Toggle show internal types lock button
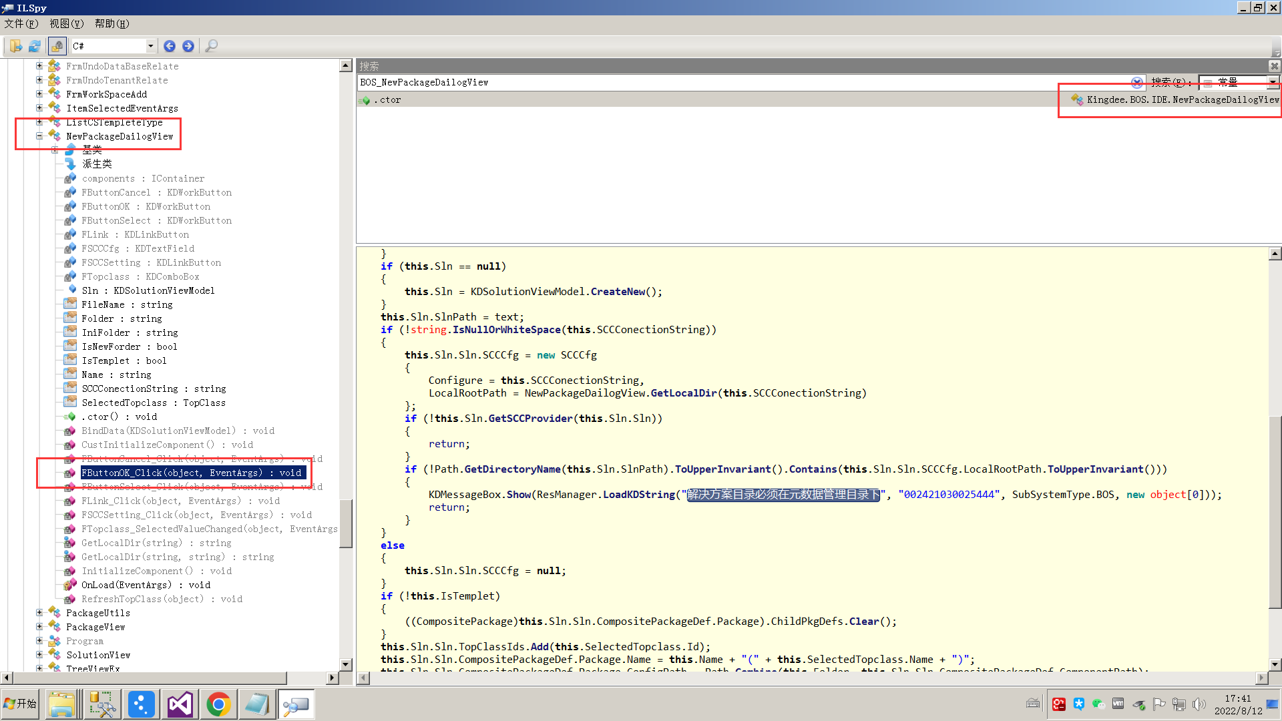Viewport: 1282px width, 721px height. click(x=57, y=46)
